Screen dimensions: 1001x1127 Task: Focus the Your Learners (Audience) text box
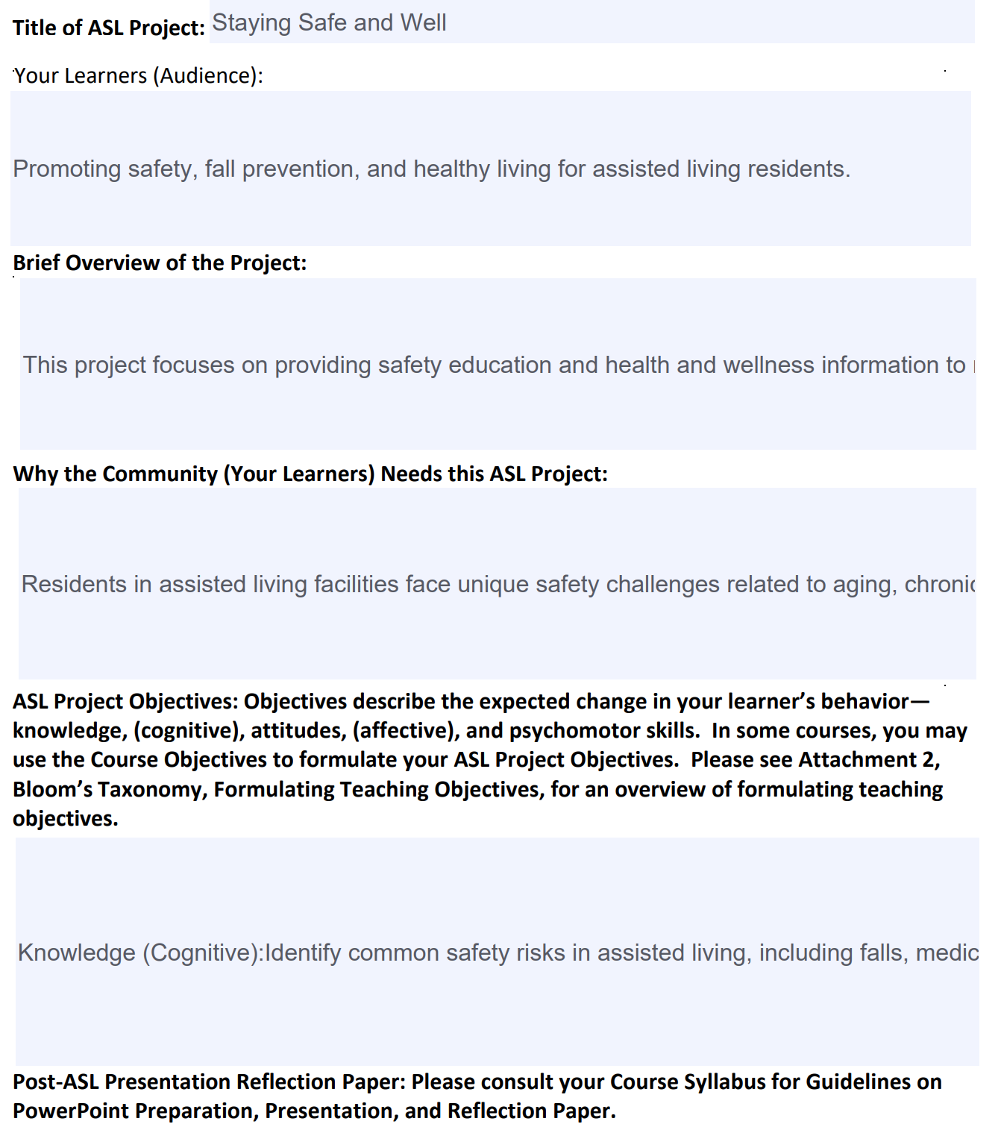click(491, 169)
